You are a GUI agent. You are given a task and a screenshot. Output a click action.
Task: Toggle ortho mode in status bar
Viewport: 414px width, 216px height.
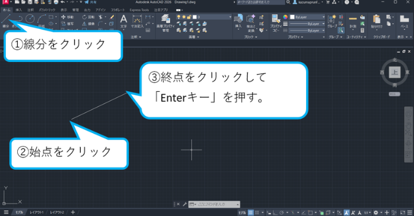pyautogui.click(x=275, y=212)
